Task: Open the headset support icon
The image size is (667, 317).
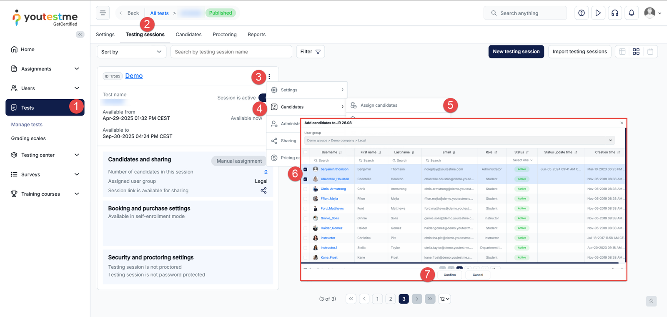Action: (614, 13)
